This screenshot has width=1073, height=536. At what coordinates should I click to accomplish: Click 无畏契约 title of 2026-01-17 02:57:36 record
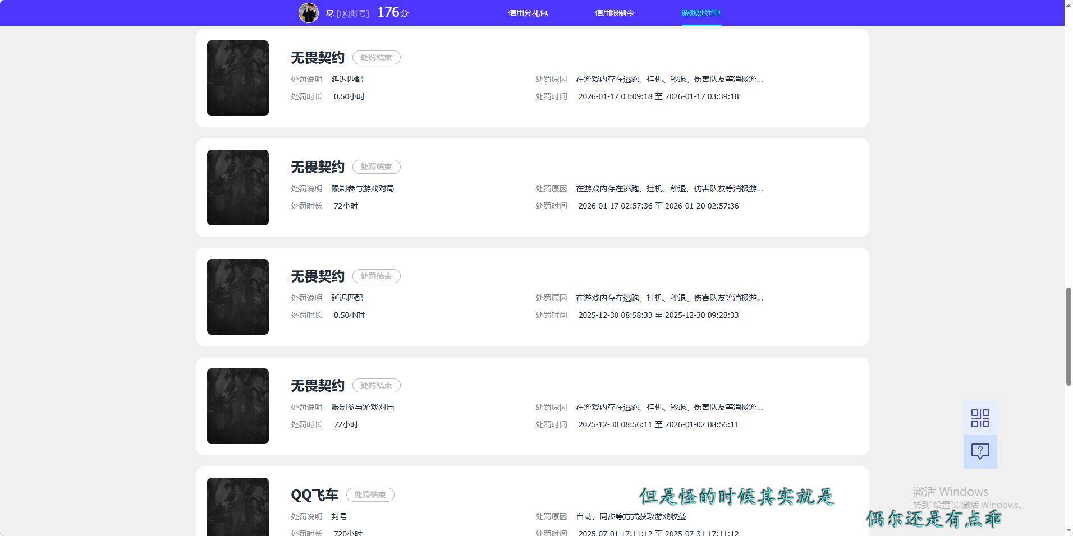click(x=318, y=167)
